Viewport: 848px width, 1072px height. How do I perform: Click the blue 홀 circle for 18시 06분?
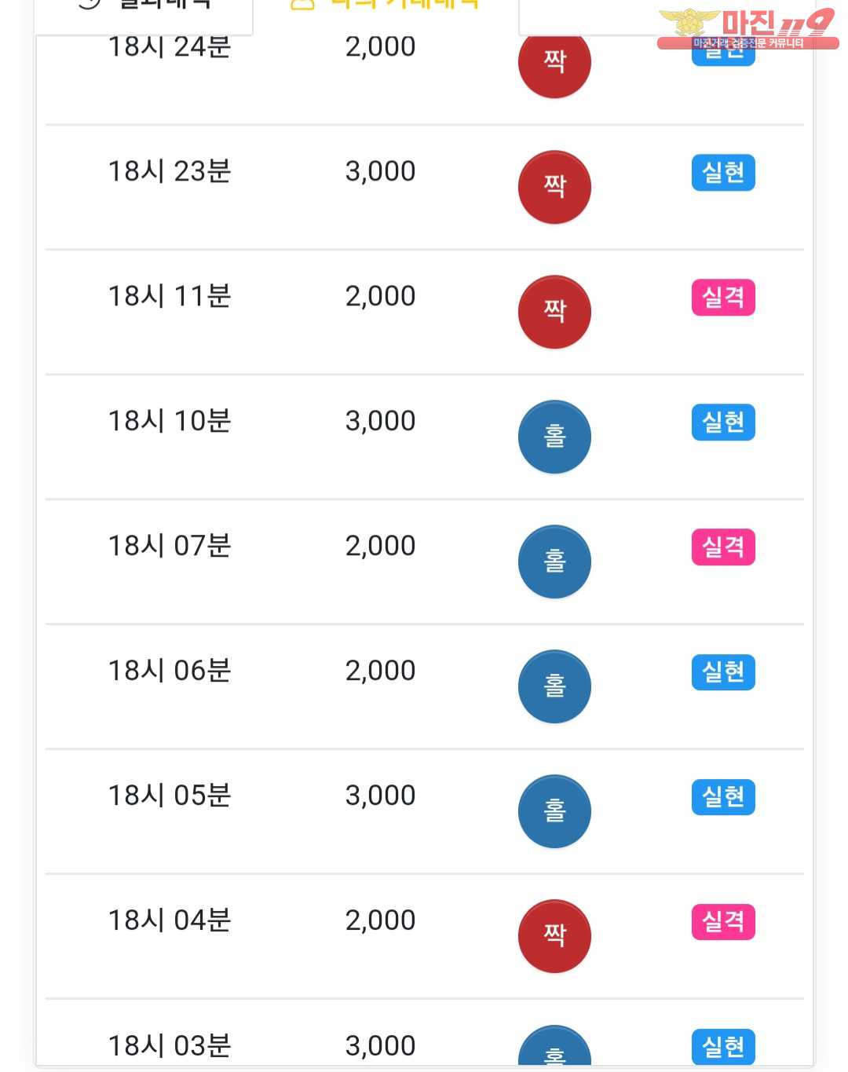[x=554, y=686]
